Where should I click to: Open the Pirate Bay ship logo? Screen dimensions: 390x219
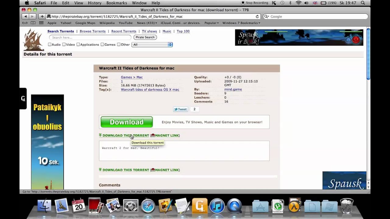click(34, 39)
